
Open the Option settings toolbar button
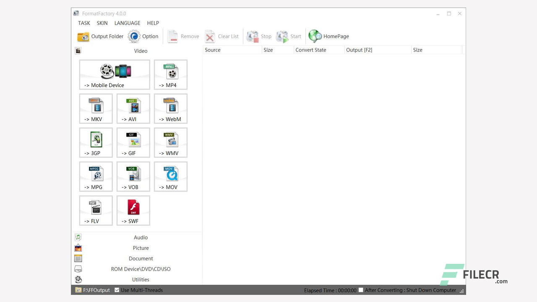pyautogui.click(x=143, y=36)
